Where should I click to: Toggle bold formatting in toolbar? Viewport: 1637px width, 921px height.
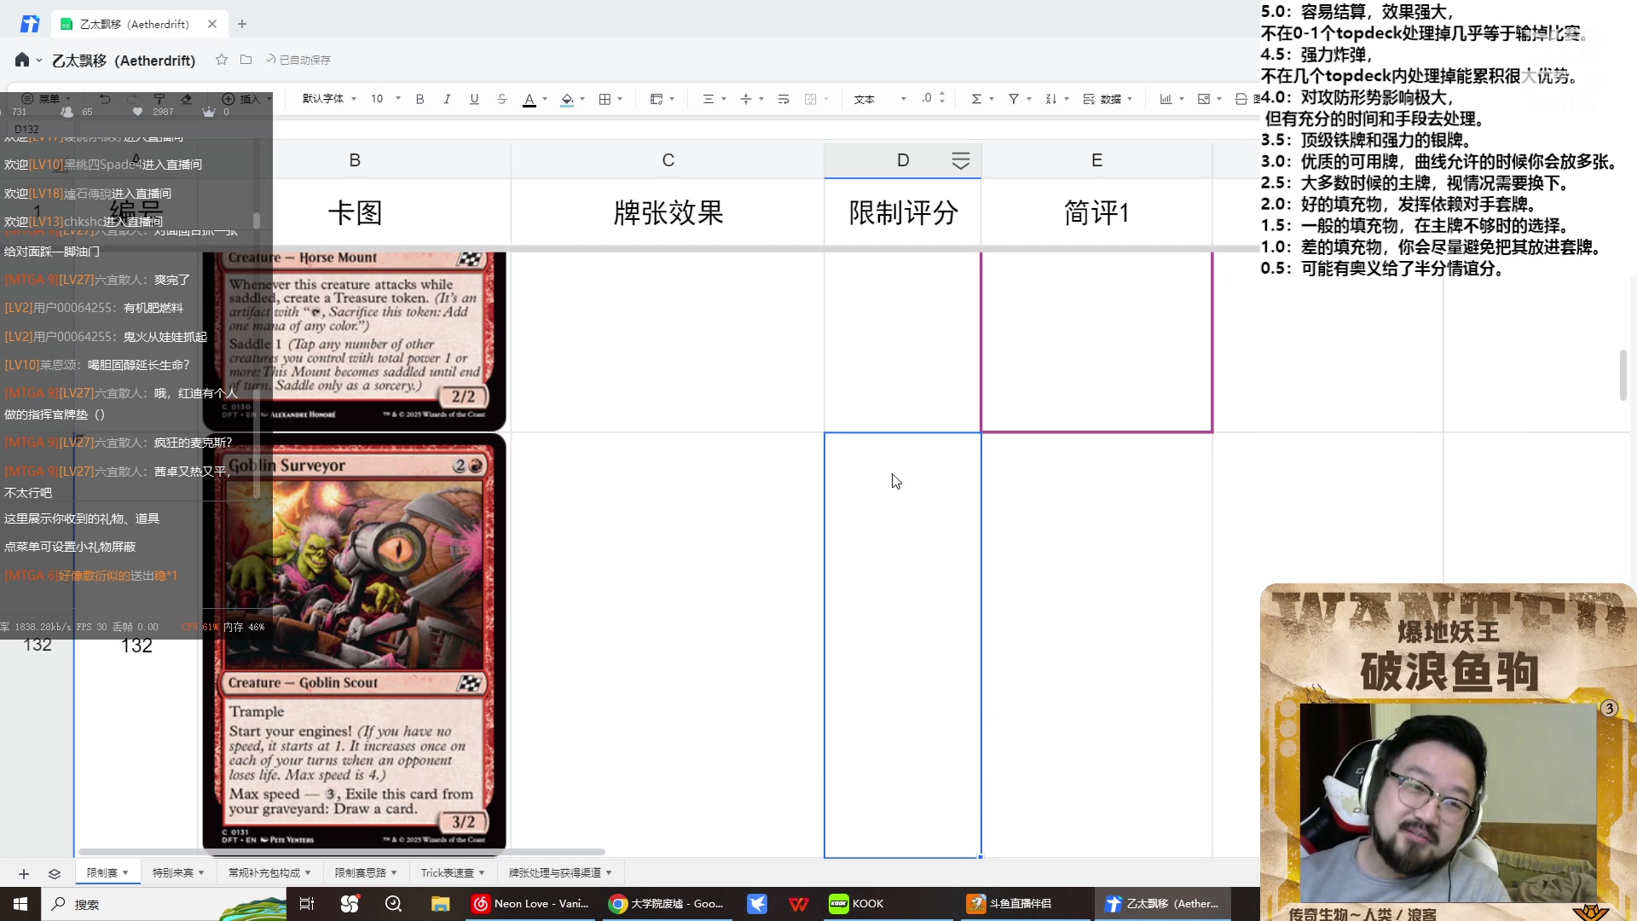[419, 99]
